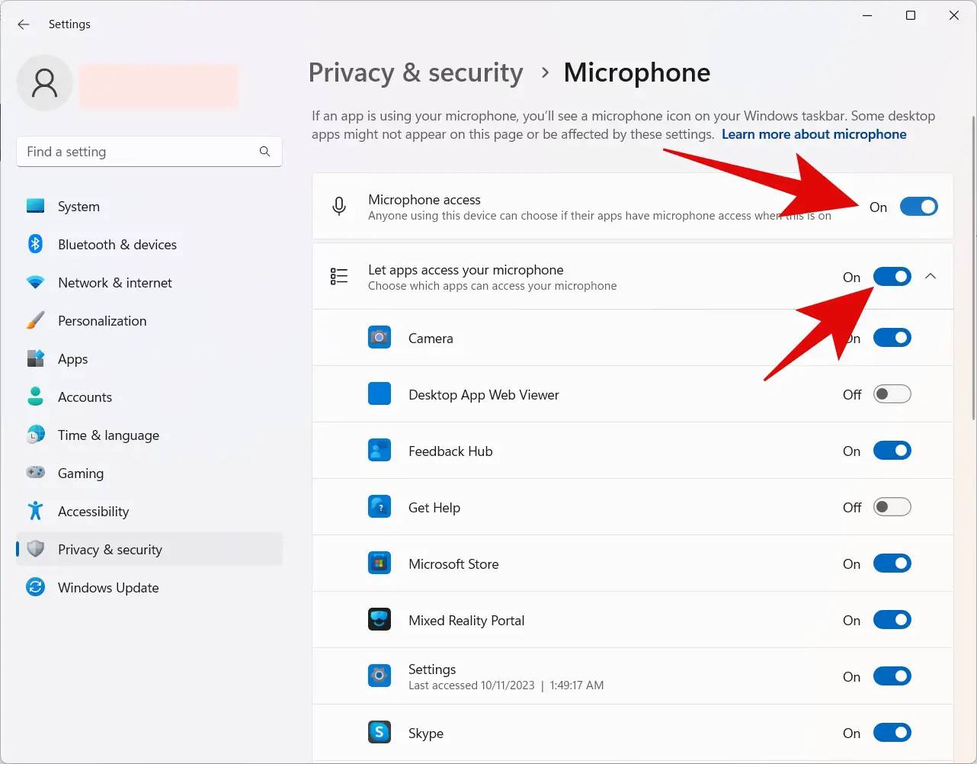Turn off Feedback Hub microphone toggle
Image resolution: width=977 pixels, height=764 pixels.
pos(892,451)
